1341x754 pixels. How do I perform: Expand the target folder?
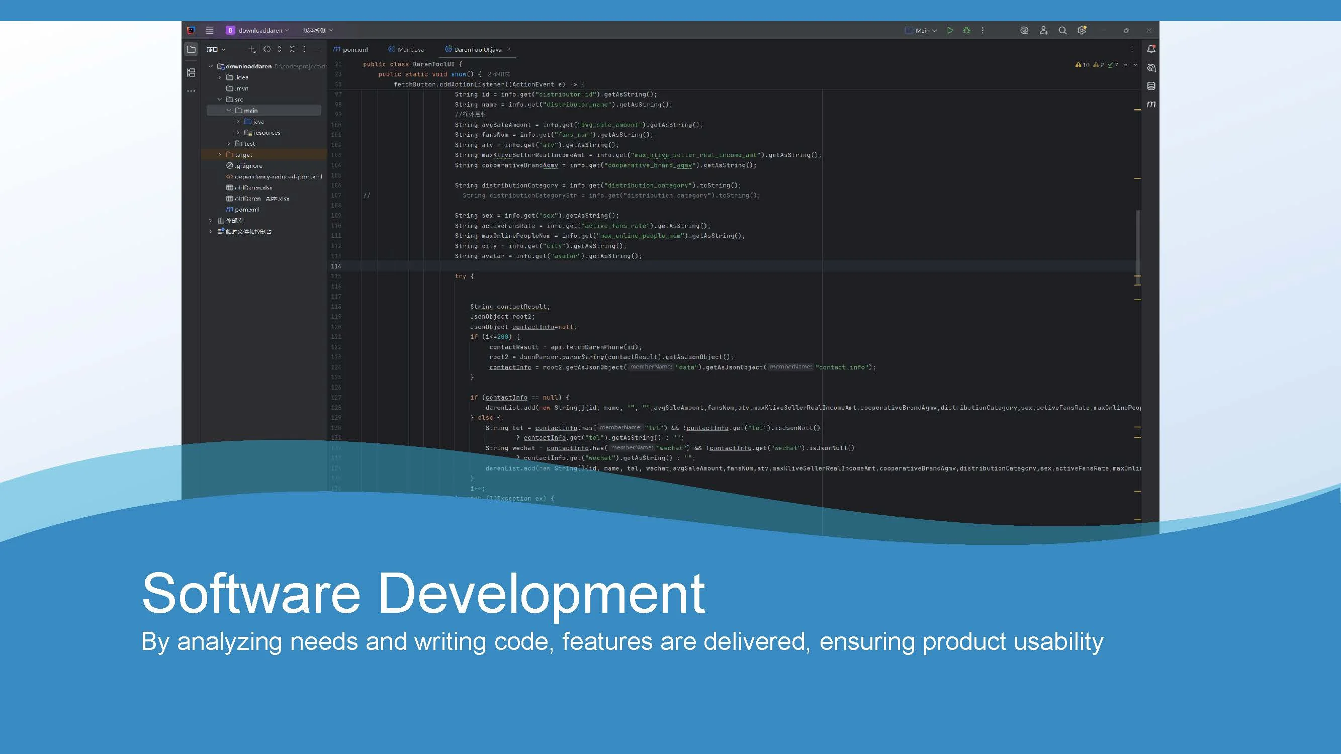point(220,154)
